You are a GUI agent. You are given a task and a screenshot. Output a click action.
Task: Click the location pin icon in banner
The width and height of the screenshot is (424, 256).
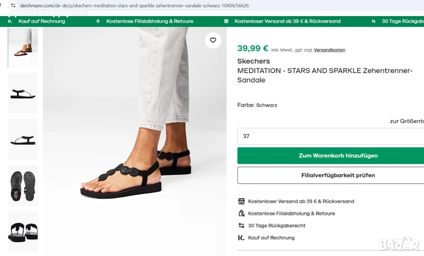coord(98,21)
